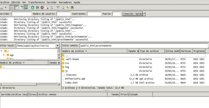Expand the app folder in local tree
Viewport: 209px width, 108px height.
click(4, 55)
